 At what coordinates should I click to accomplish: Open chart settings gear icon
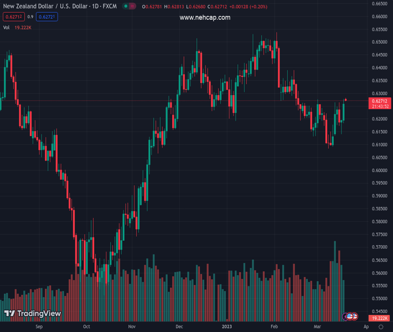pos(381,327)
